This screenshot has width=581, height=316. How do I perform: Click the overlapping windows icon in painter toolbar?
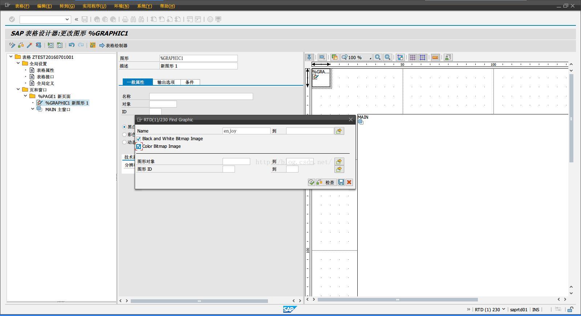click(x=334, y=57)
